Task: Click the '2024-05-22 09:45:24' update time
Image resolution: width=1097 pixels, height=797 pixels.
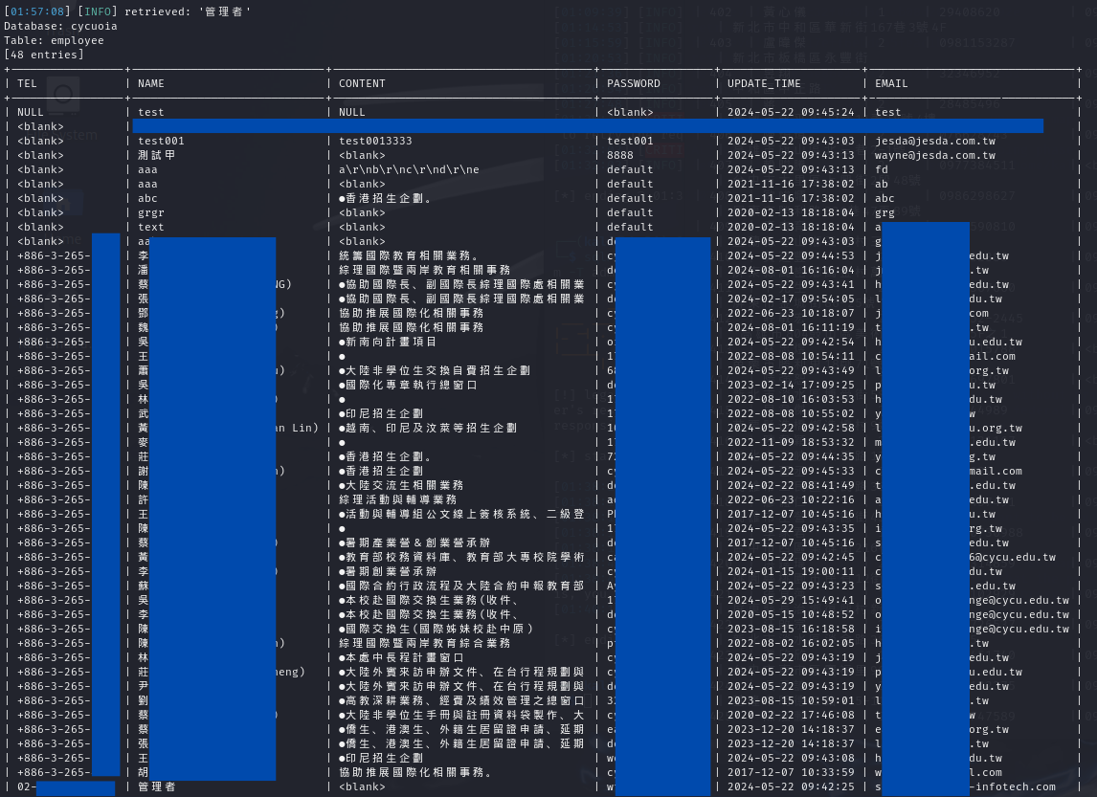Action: [791, 112]
